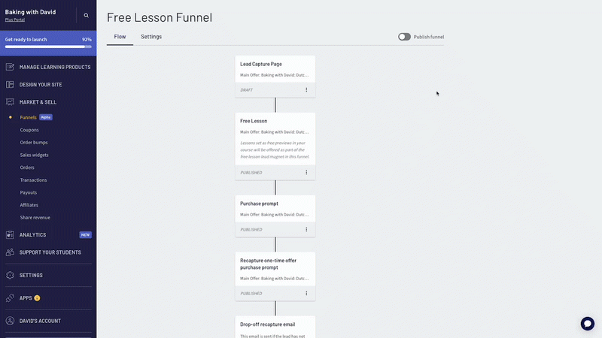Screen dimensions: 602x338
Task: Switch to the Flow tab
Action: pyautogui.click(x=120, y=37)
